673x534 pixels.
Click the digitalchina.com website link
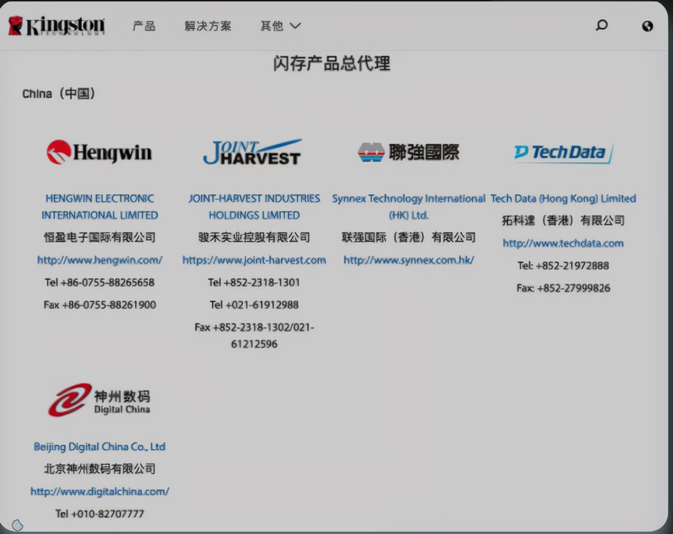(100, 491)
